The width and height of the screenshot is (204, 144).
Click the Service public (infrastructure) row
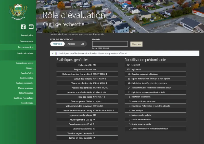(155, 101)
